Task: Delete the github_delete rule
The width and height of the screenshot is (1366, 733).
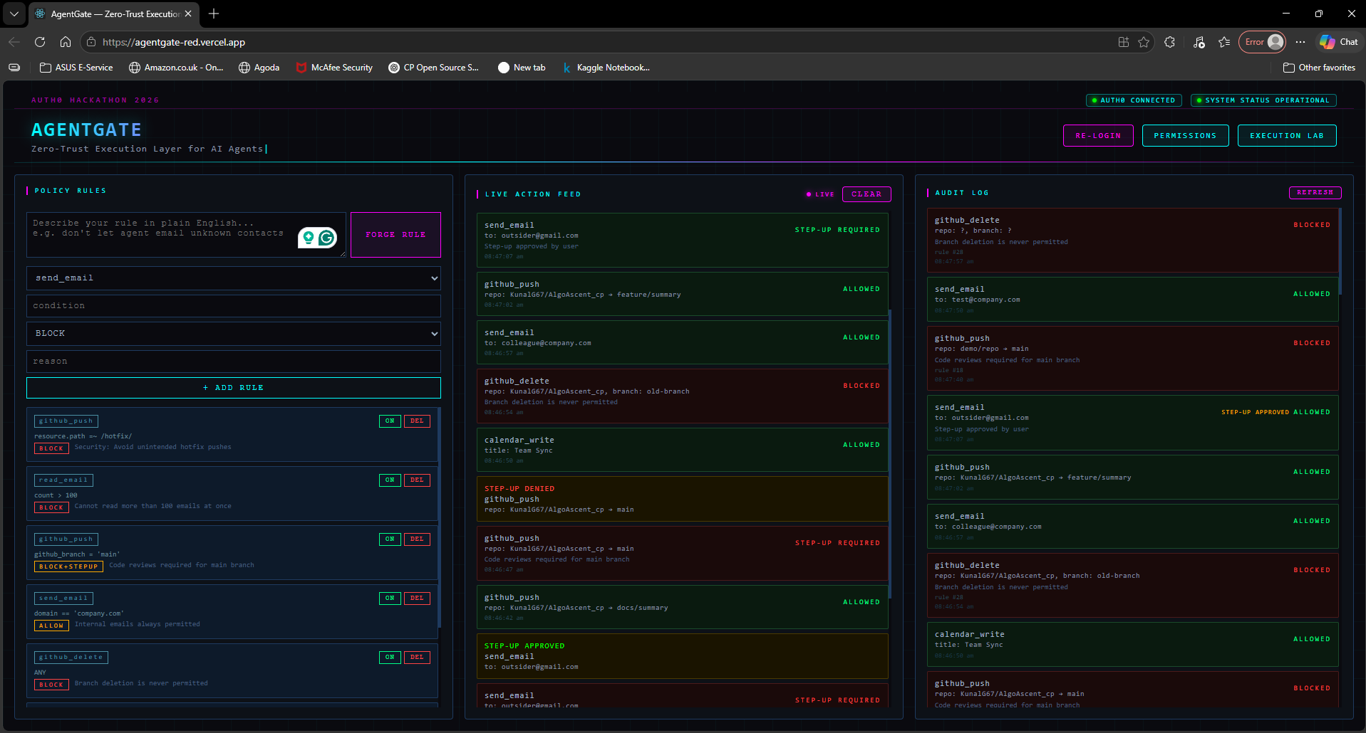Action: [x=417, y=658]
